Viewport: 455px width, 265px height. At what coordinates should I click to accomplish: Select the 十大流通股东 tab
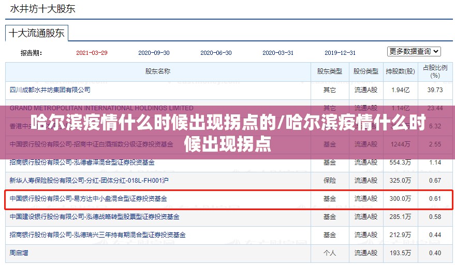[x=37, y=33]
